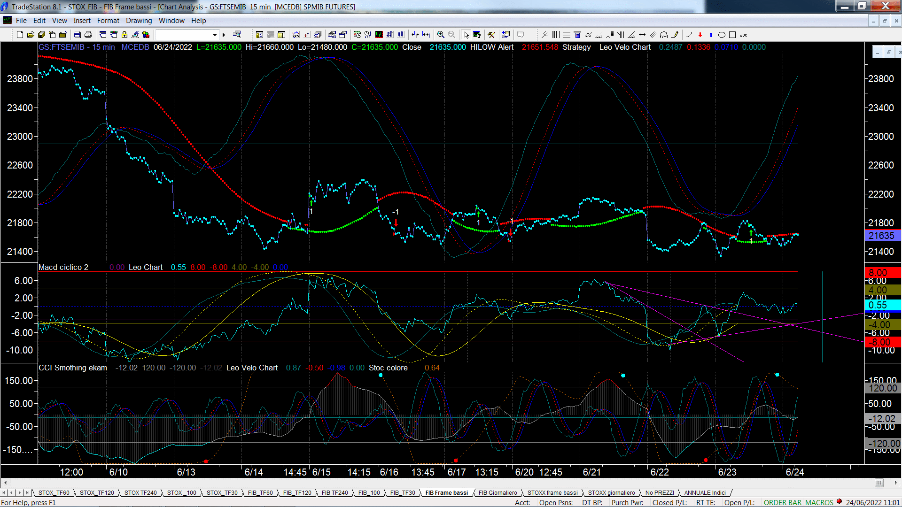
Task: Open the Window menu
Action: pyautogui.click(x=171, y=21)
